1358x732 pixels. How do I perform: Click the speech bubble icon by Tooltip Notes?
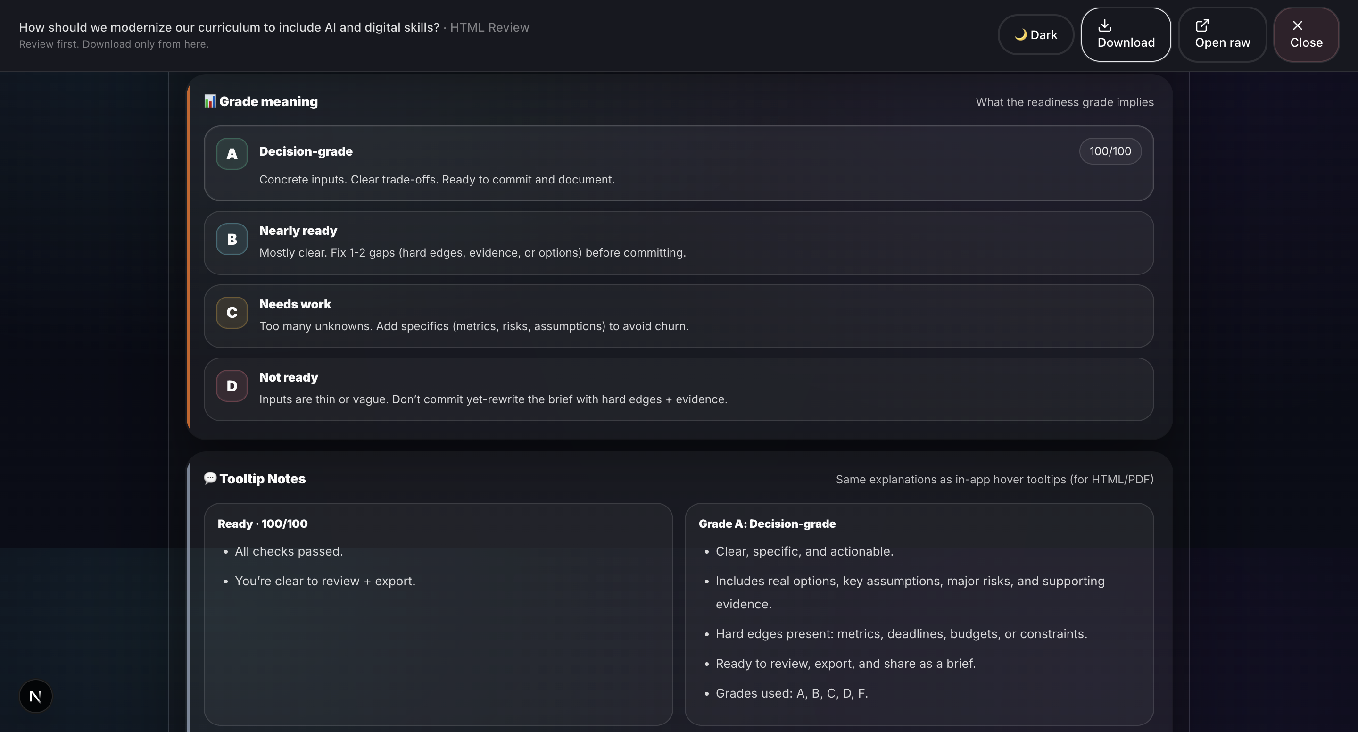[x=210, y=478]
